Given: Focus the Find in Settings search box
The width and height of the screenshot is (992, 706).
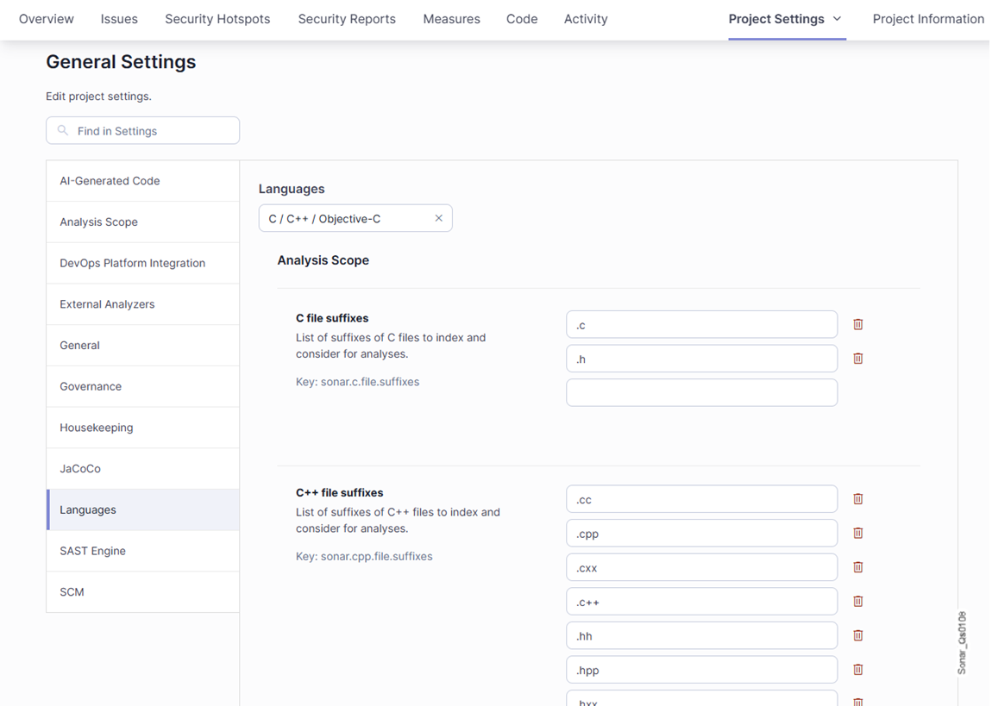Looking at the screenshot, I should pyautogui.click(x=143, y=131).
